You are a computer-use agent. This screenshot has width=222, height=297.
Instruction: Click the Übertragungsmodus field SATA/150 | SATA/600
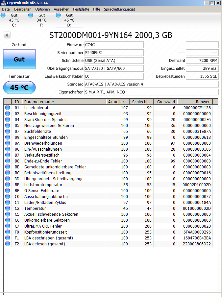coord(114,68)
